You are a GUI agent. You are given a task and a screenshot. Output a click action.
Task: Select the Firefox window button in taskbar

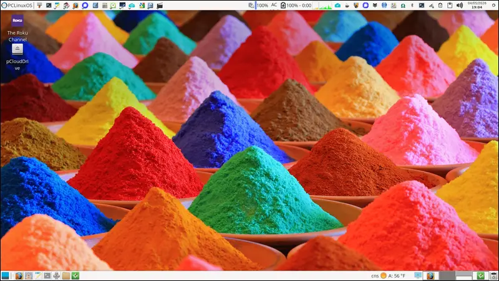[x=430, y=275]
